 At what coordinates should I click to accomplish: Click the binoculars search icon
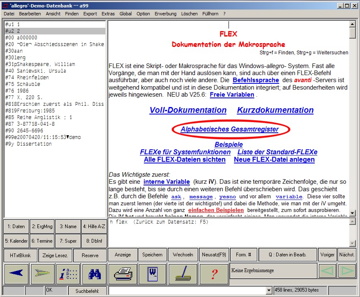pyautogui.click(x=94, y=273)
